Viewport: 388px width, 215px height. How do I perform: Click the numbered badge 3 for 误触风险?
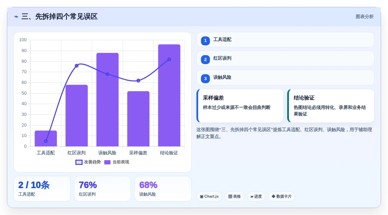pos(205,78)
